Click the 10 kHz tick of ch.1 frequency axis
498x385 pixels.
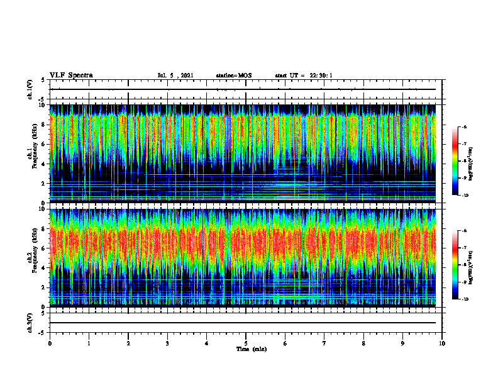43,105
